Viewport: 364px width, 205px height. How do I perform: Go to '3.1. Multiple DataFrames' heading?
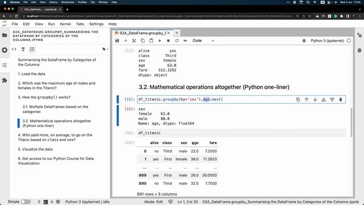click(55, 109)
